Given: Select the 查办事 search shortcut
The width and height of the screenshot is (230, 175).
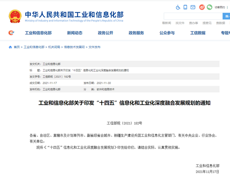Looking at the screenshot, I should point(194,23).
